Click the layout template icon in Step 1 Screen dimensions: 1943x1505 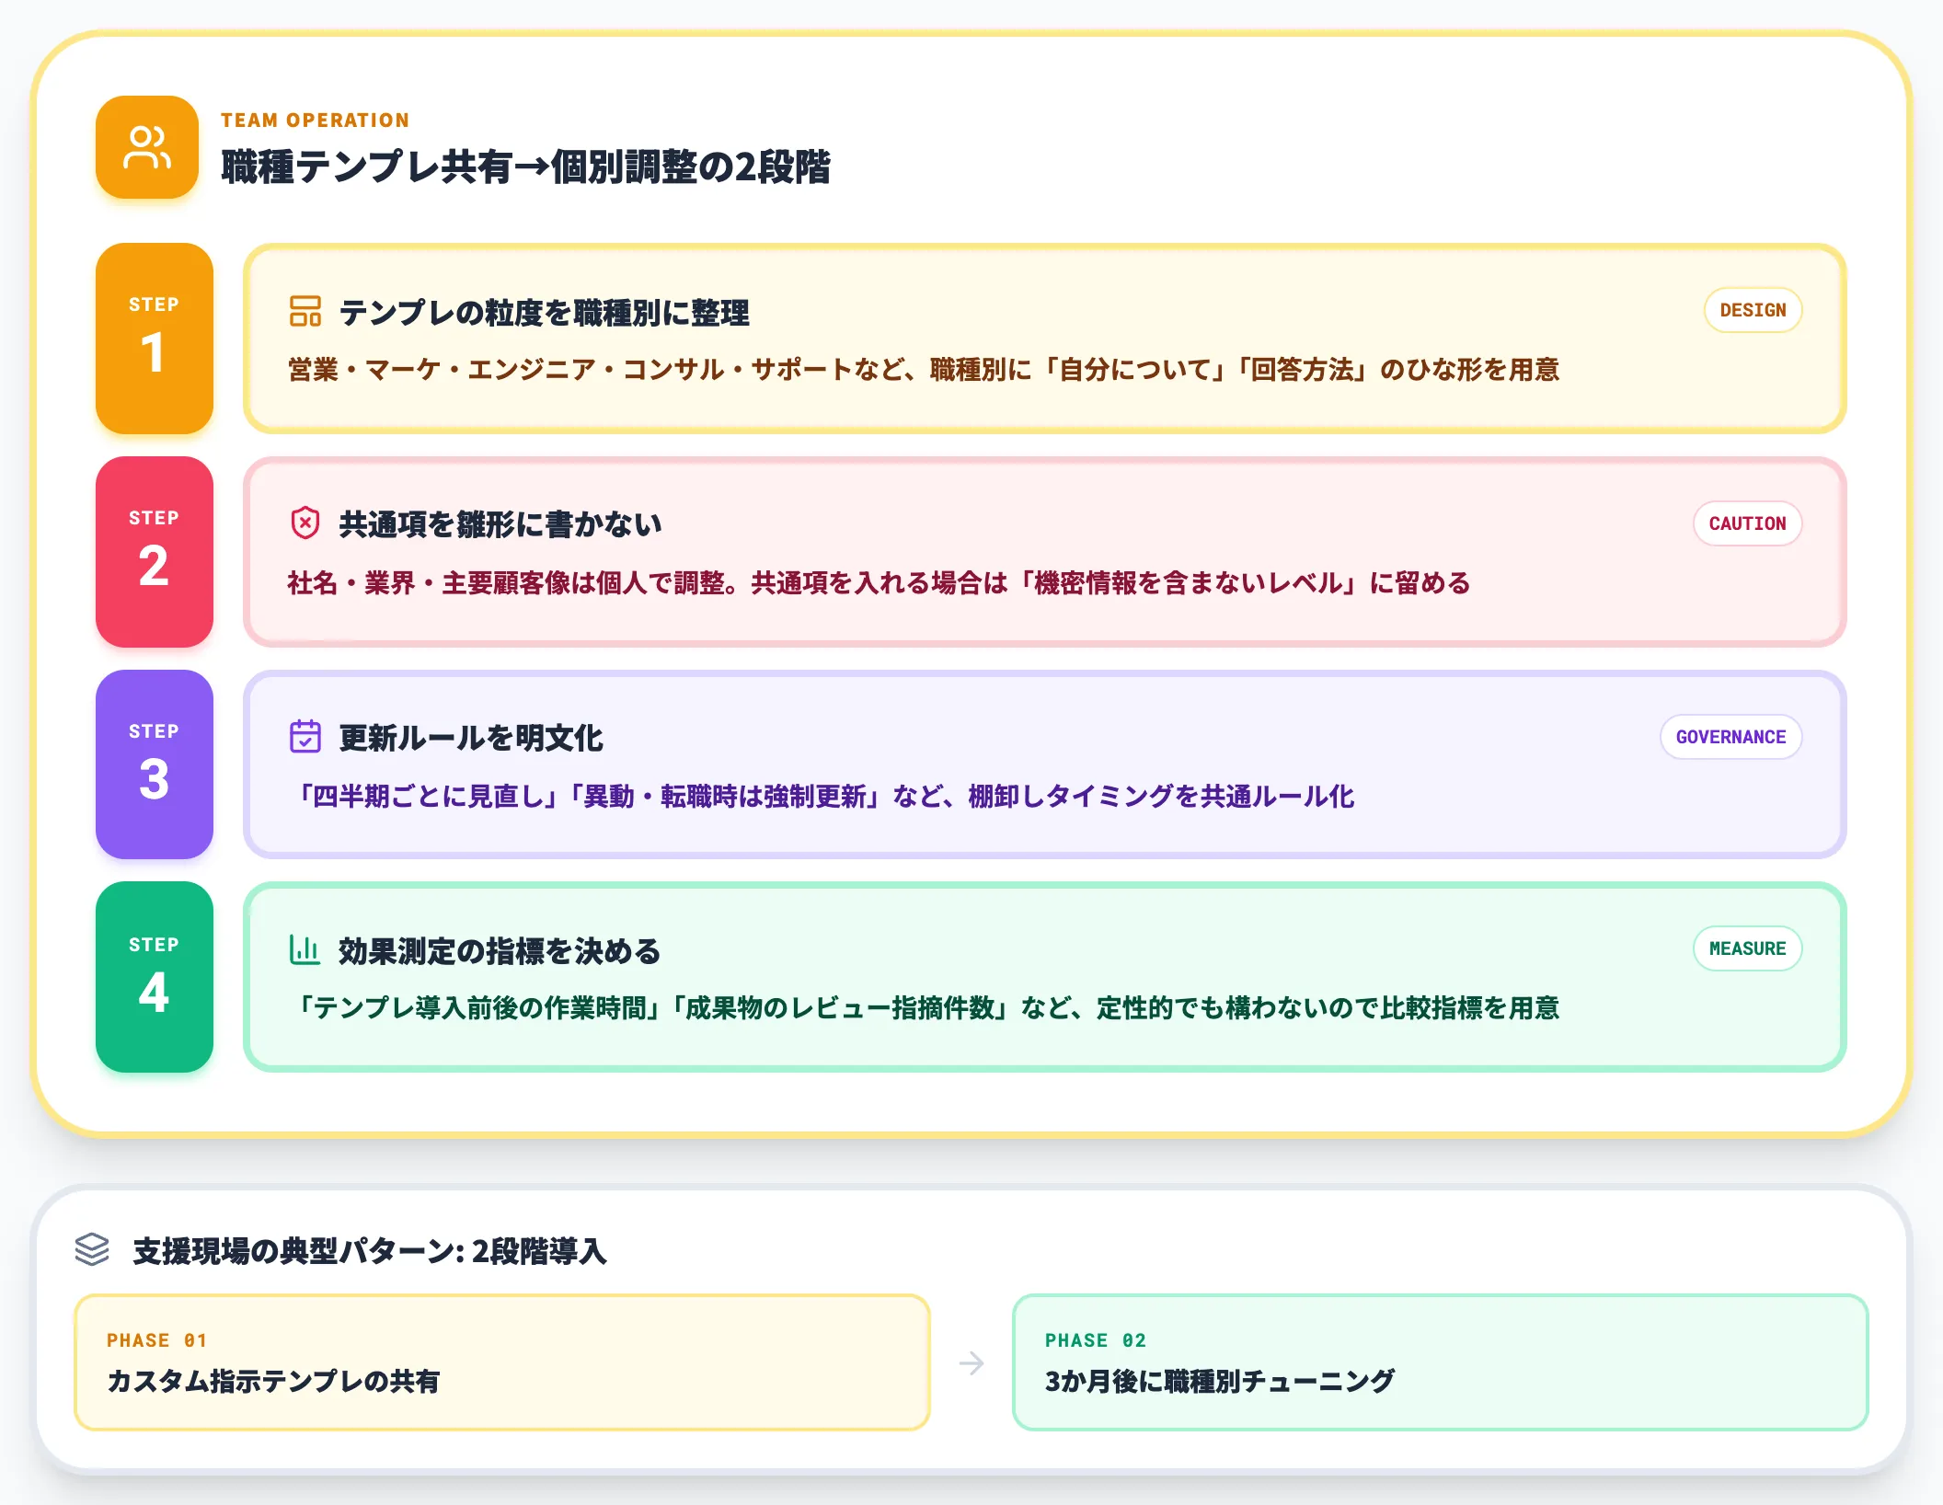pos(305,311)
